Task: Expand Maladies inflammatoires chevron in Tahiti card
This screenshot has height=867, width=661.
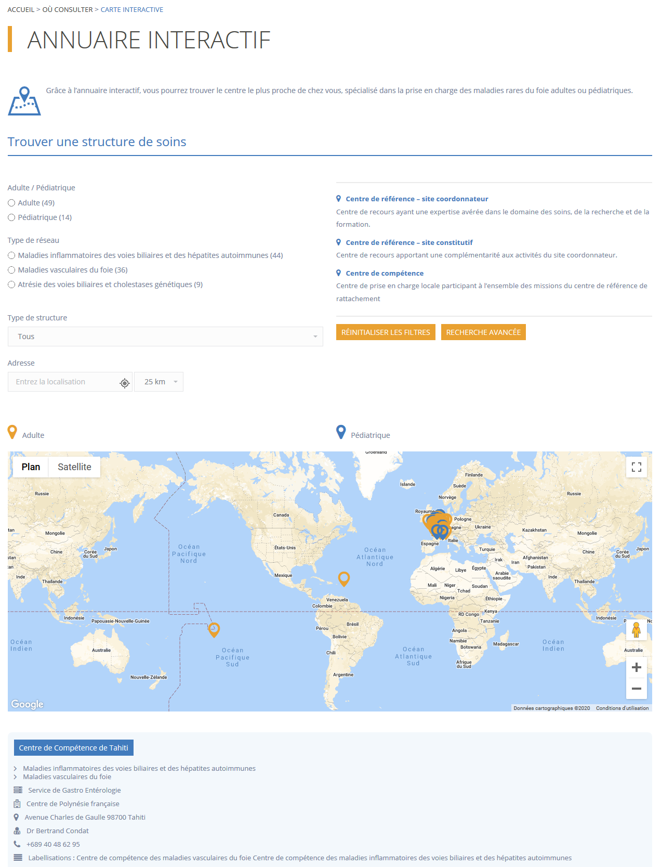Action: pos(16,768)
